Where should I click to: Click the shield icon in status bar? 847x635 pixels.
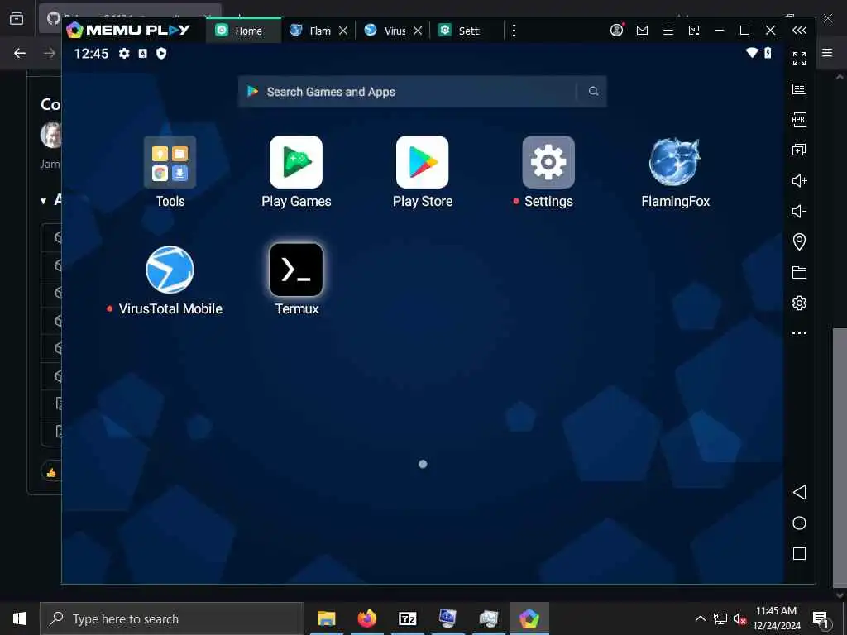point(161,53)
